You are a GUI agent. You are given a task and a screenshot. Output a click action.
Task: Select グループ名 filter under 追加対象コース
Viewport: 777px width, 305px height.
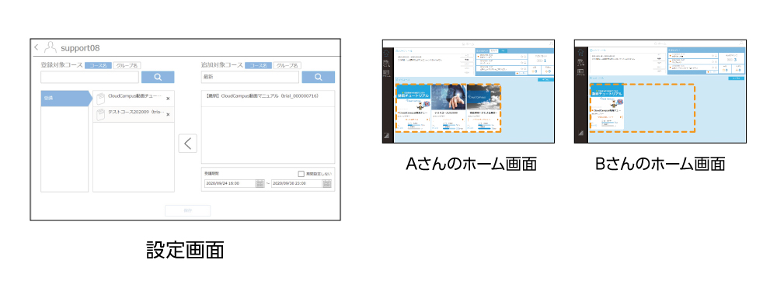[x=287, y=65]
